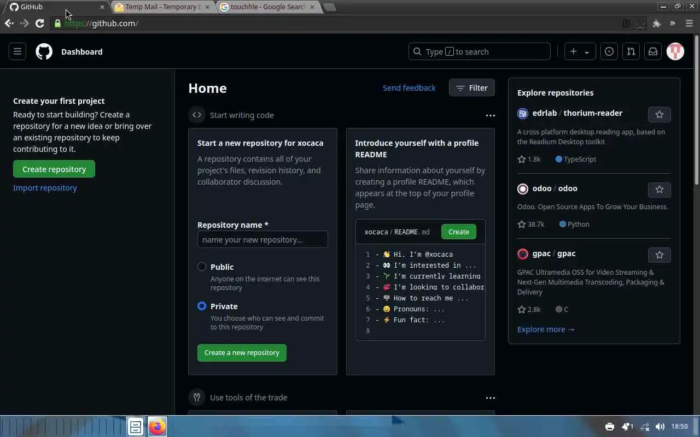This screenshot has width=700, height=437.
Task: Open the options menu for Start writing code
Action: pyautogui.click(x=490, y=115)
